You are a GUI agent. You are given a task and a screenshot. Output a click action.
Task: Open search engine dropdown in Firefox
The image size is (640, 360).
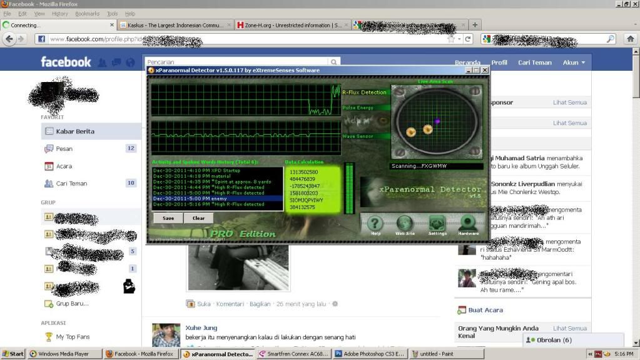click(487, 39)
